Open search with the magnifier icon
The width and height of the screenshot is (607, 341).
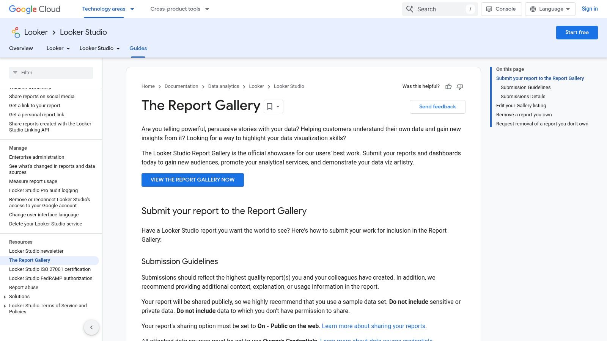click(410, 9)
